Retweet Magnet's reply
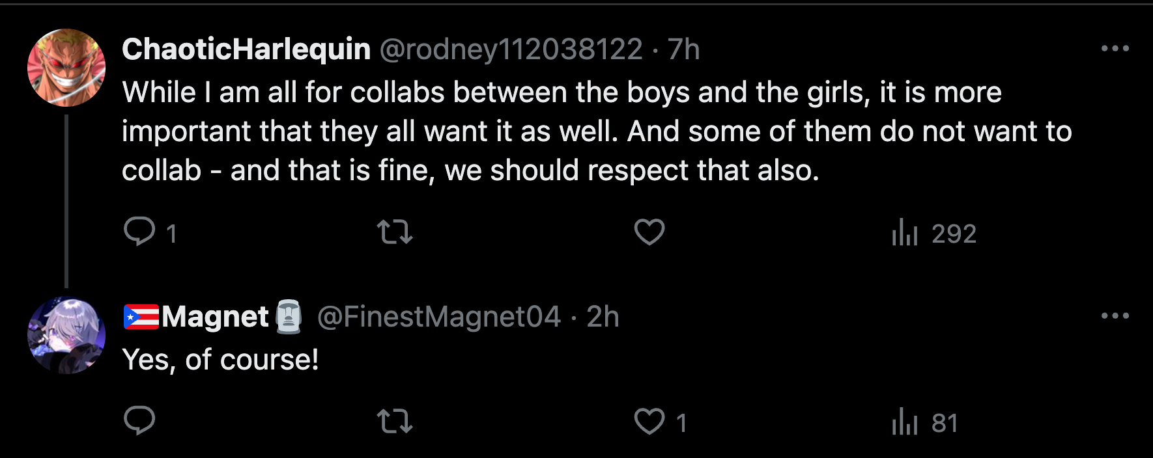The width and height of the screenshot is (1153, 458). point(395,421)
